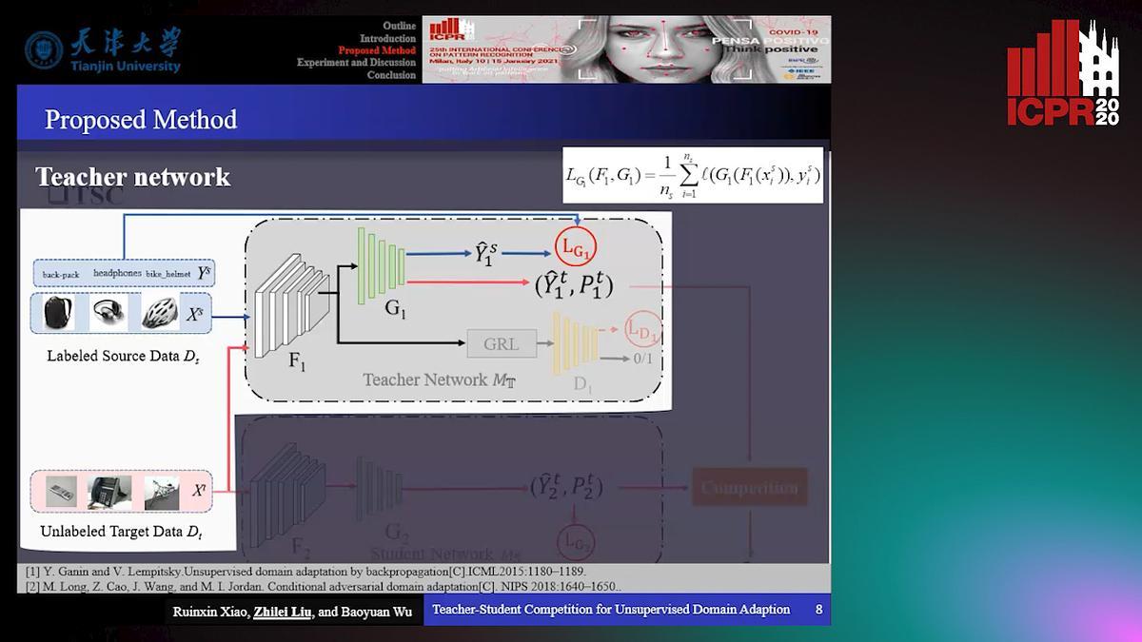This screenshot has width=1142, height=642.
Task: Open the Outline section in slide header
Action: 400,26
